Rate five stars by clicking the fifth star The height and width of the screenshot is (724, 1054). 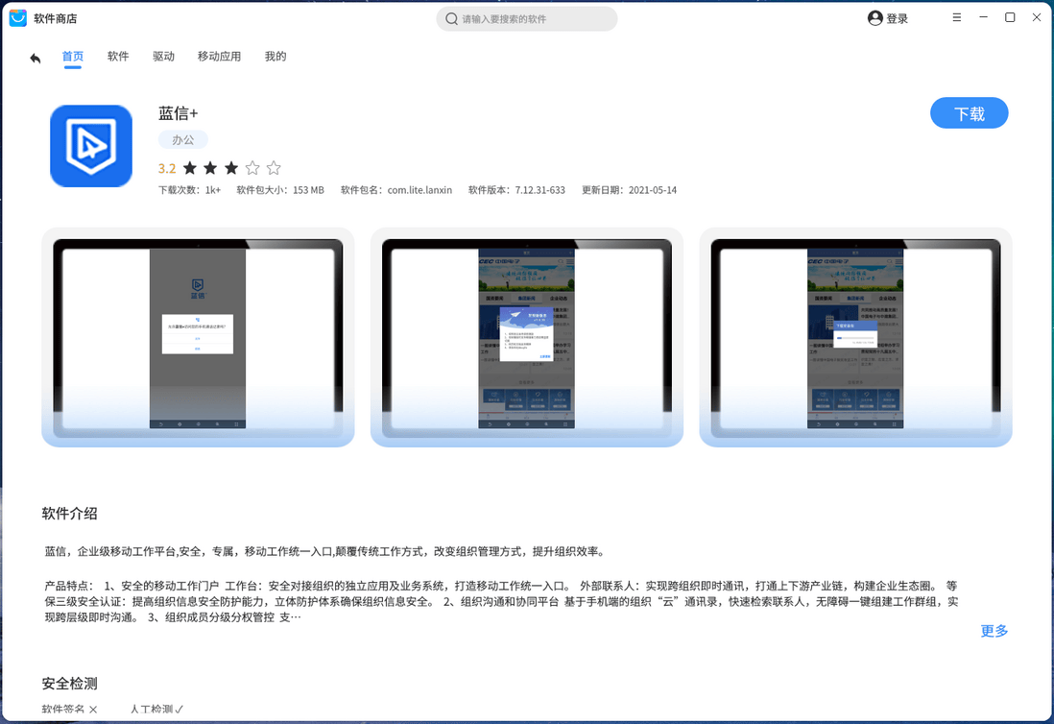274,167
